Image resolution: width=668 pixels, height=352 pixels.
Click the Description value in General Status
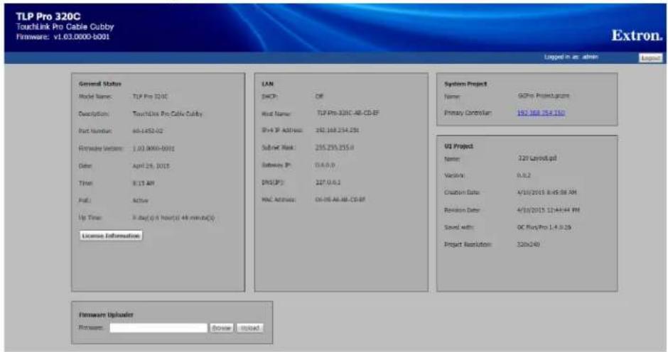[168, 114]
